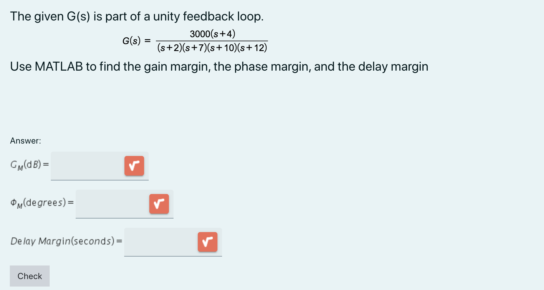The width and height of the screenshot is (544, 290).
Task: Select the red math input icon for gain margin
Action: pyautogui.click(x=134, y=166)
